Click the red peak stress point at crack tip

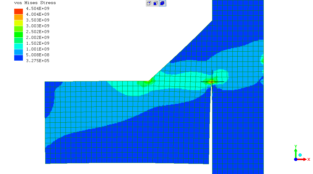tap(212, 82)
